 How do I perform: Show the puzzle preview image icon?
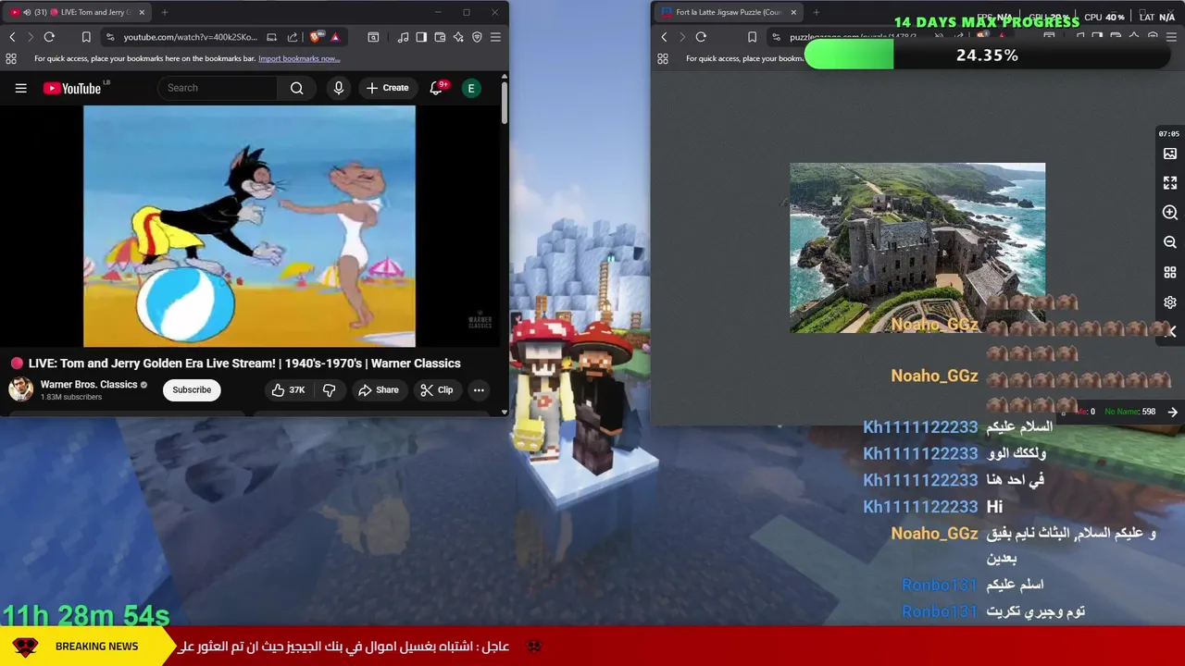1170,154
